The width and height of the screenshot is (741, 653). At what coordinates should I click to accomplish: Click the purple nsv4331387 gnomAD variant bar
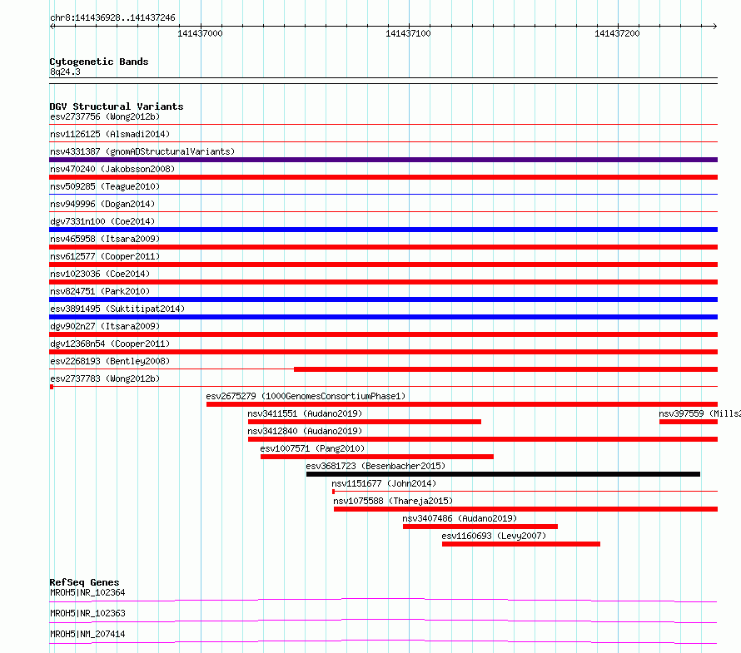click(x=383, y=160)
